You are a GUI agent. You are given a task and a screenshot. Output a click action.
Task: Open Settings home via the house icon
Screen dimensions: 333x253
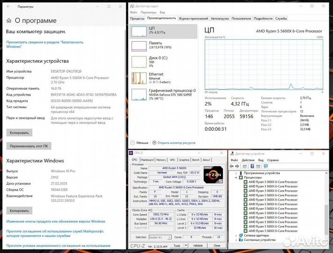(9, 21)
